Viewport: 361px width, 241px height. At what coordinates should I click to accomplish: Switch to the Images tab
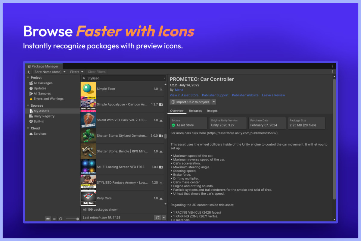point(212,111)
